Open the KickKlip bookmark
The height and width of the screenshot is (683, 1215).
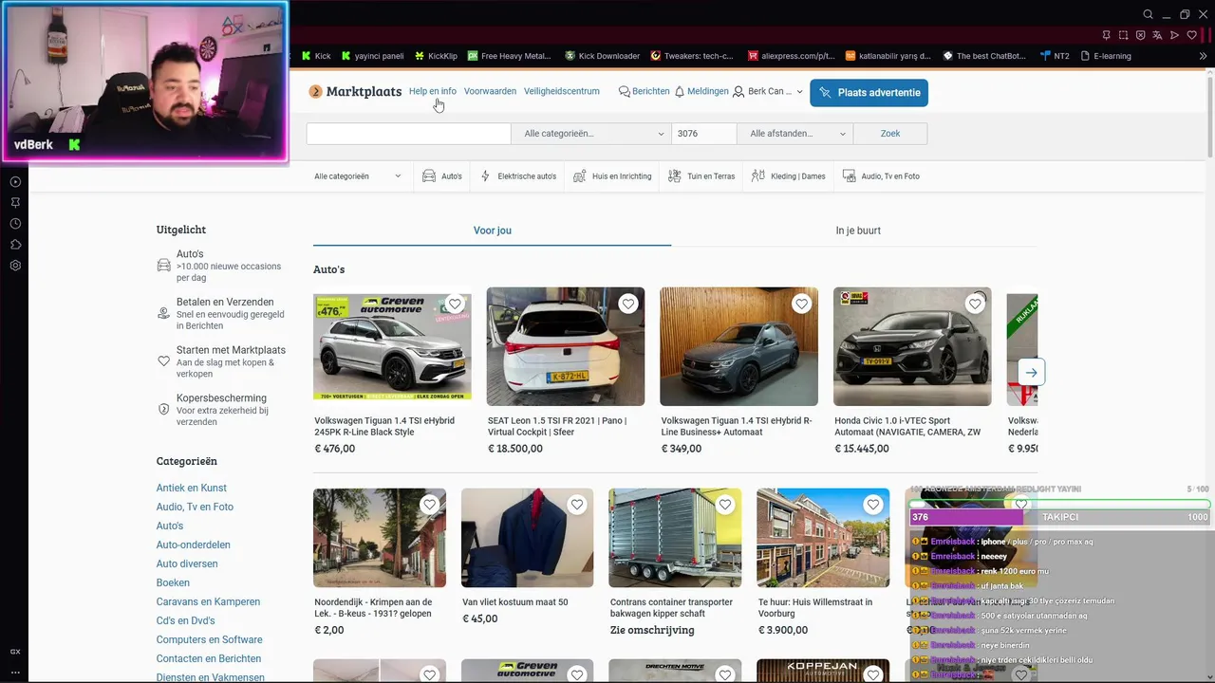[436, 56]
